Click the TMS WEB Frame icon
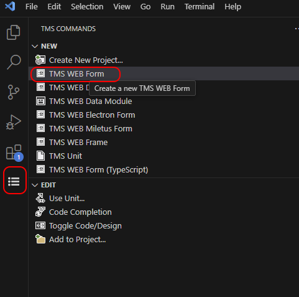The image size is (299, 297). [x=40, y=142]
